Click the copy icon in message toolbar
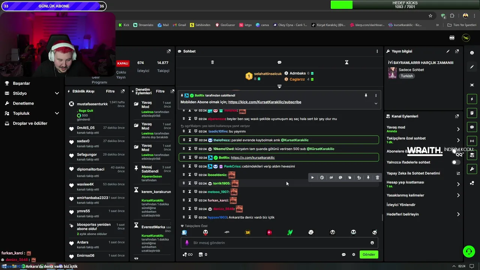This screenshot has height=270, width=480. [x=349, y=178]
